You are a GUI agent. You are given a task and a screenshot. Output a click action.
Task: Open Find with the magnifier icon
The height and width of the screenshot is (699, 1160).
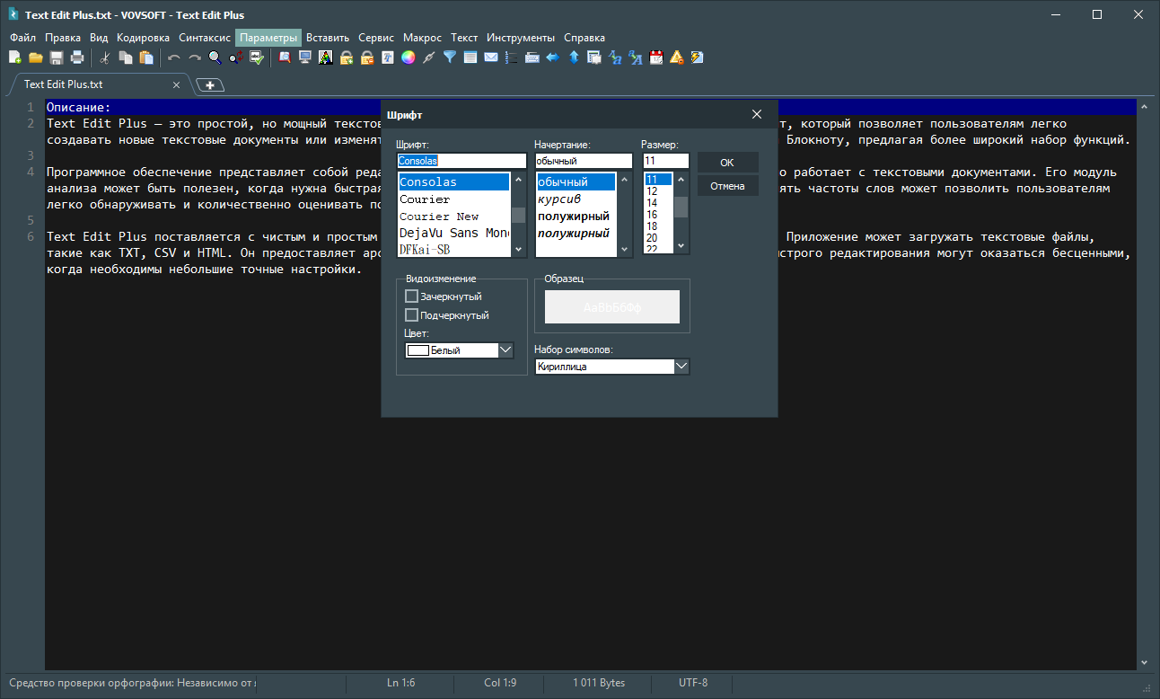click(x=215, y=58)
